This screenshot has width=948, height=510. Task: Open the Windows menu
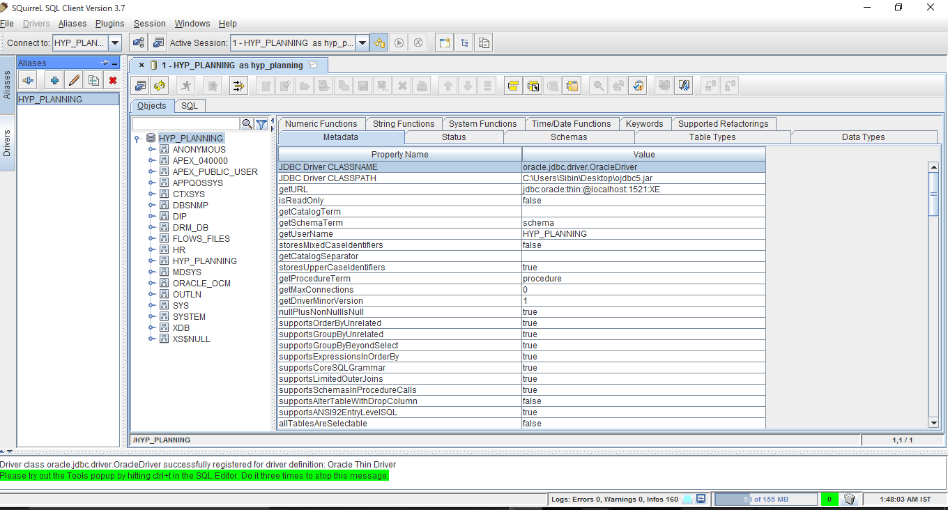tap(192, 24)
